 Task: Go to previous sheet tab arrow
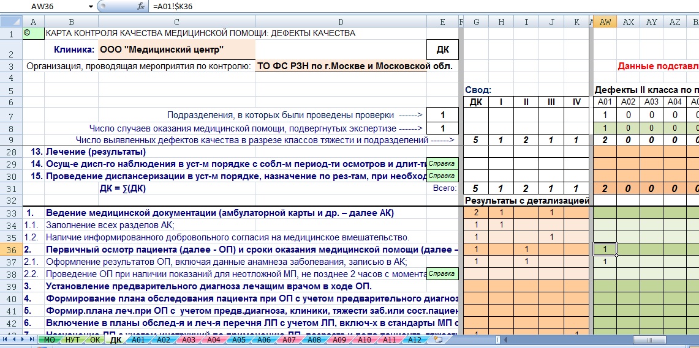pyautogui.click(x=14, y=339)
